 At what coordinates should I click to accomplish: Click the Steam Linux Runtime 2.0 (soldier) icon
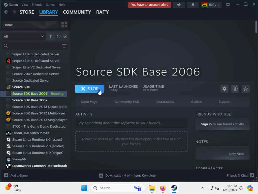pos(8,146)
